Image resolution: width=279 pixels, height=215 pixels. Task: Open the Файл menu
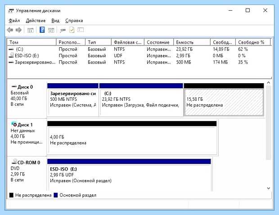[x=14, y=21]
